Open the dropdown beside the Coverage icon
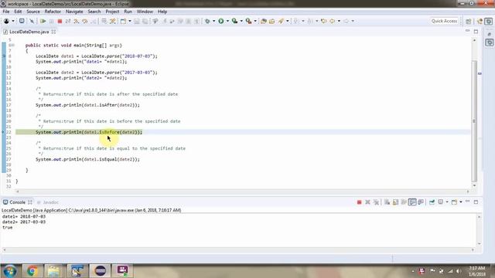495x278 pixels. [x=241, y=21]
